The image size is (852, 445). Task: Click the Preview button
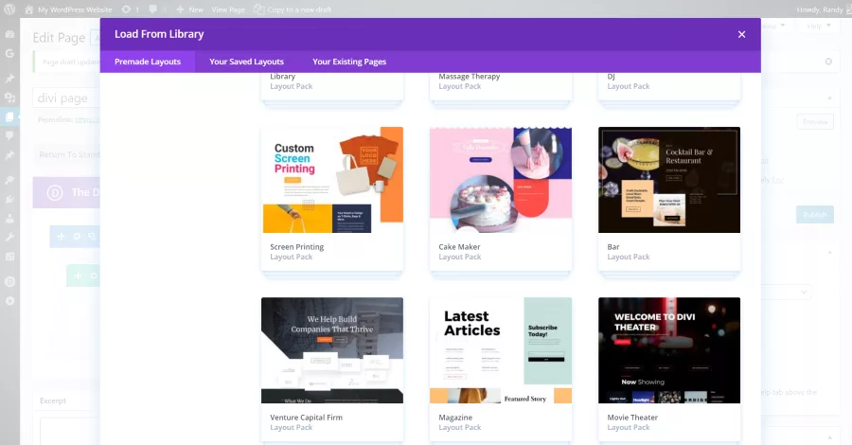pos(815,122)
